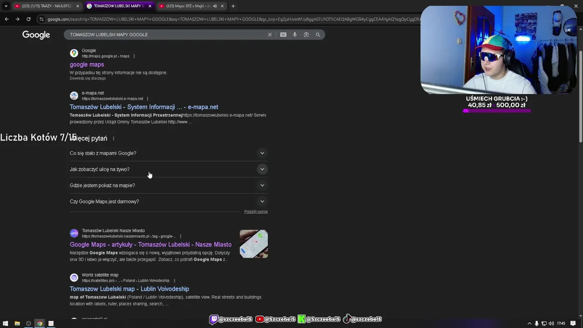This screenshot has height=328, width=583.
Task: Search by image with Google Lens
Action: coord(306,35)
